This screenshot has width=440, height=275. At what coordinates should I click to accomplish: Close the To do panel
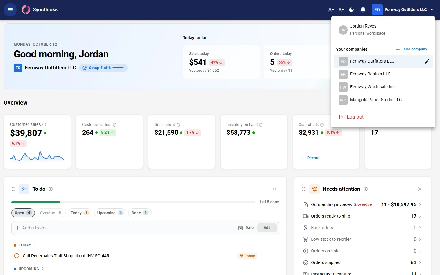click(274, 189)
